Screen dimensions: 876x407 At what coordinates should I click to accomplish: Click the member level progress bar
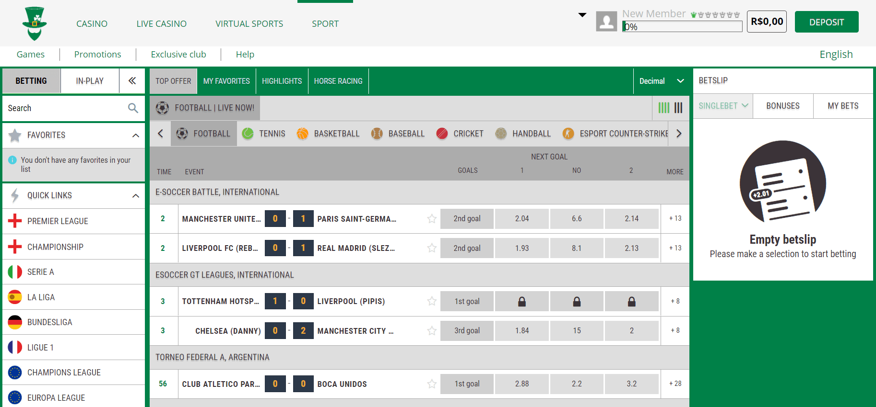click(682, 27)
